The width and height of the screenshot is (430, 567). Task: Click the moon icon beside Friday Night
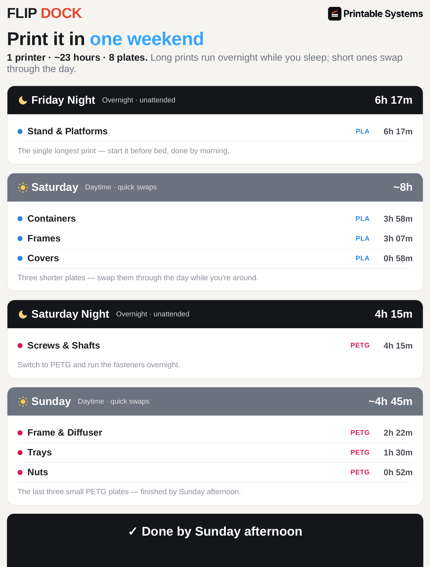(x=23, y=100)
